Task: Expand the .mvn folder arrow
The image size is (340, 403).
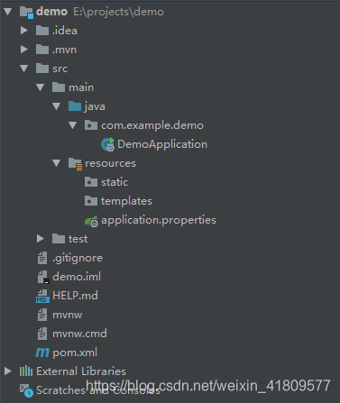Action: 24,50
